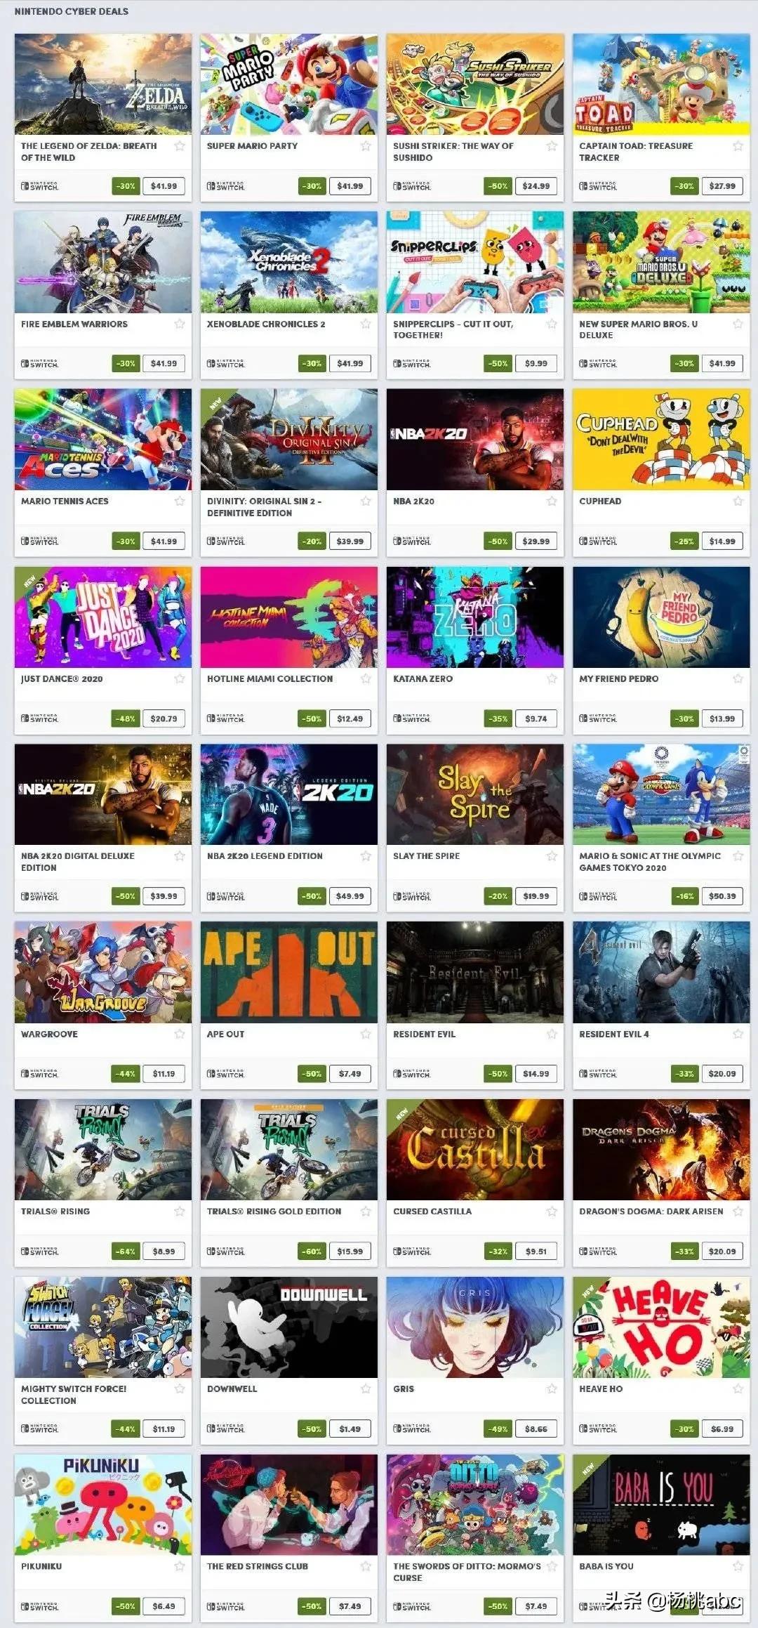
Task: Click the Switch platform icon under Katana Zero
Action: (412, 718)
